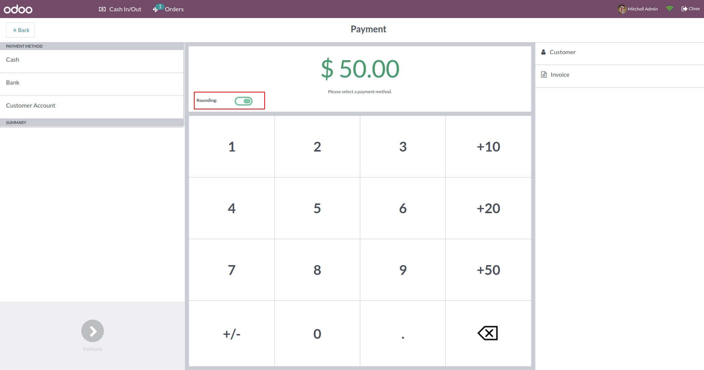
Task: Tap the +50 numpad key
Action: pos(488,270)
